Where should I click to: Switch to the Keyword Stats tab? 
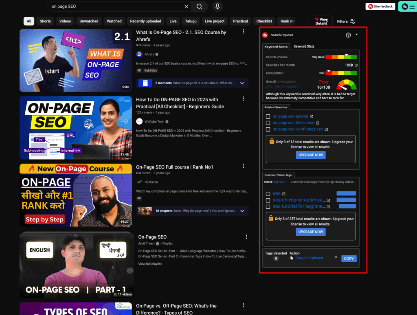(304, 46)
